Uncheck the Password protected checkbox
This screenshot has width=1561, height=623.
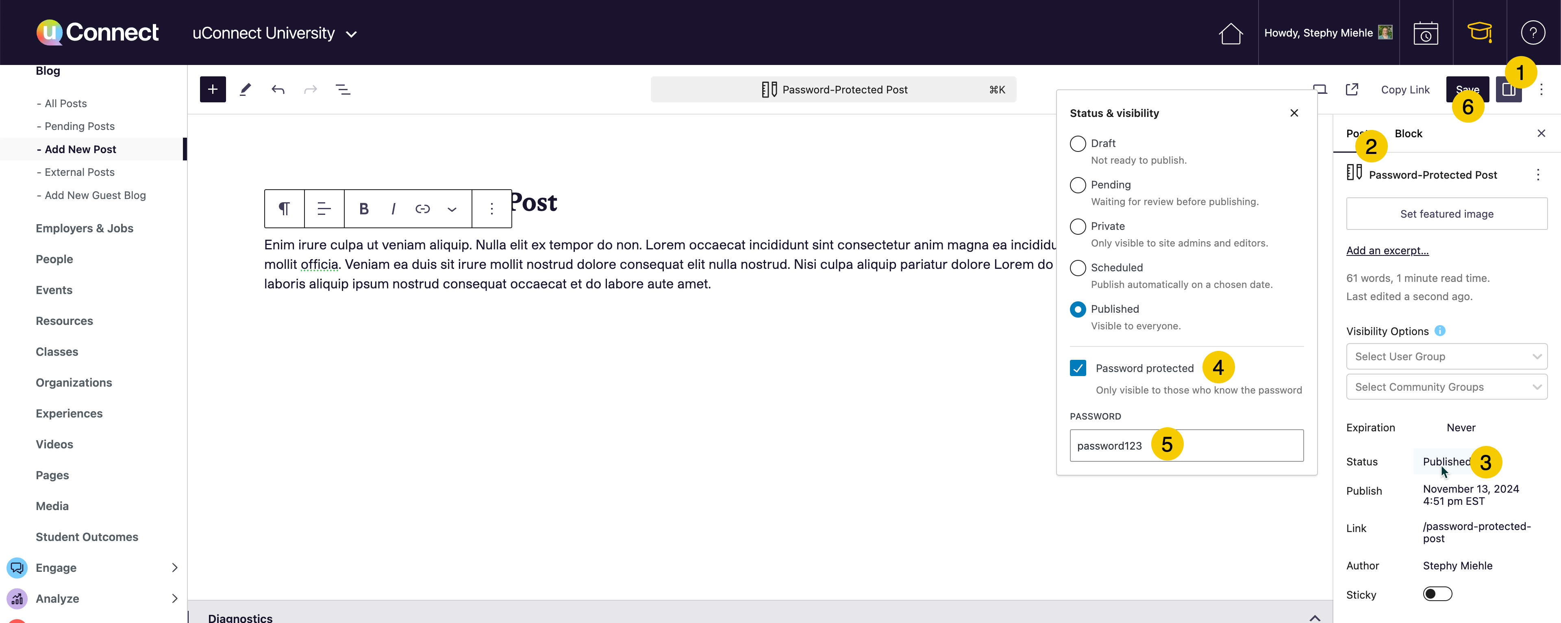click(x=1077, y=368)
